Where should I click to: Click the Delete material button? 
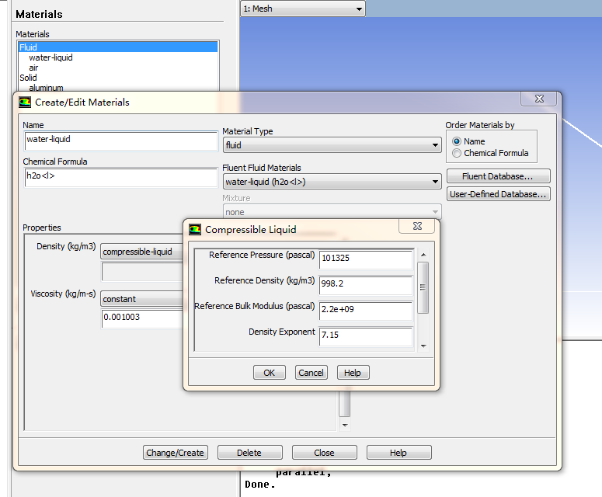249,453
